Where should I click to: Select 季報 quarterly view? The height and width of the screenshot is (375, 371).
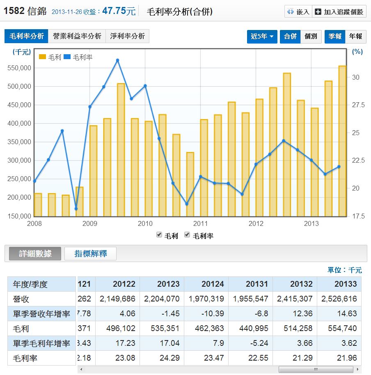tap(335, 36)
